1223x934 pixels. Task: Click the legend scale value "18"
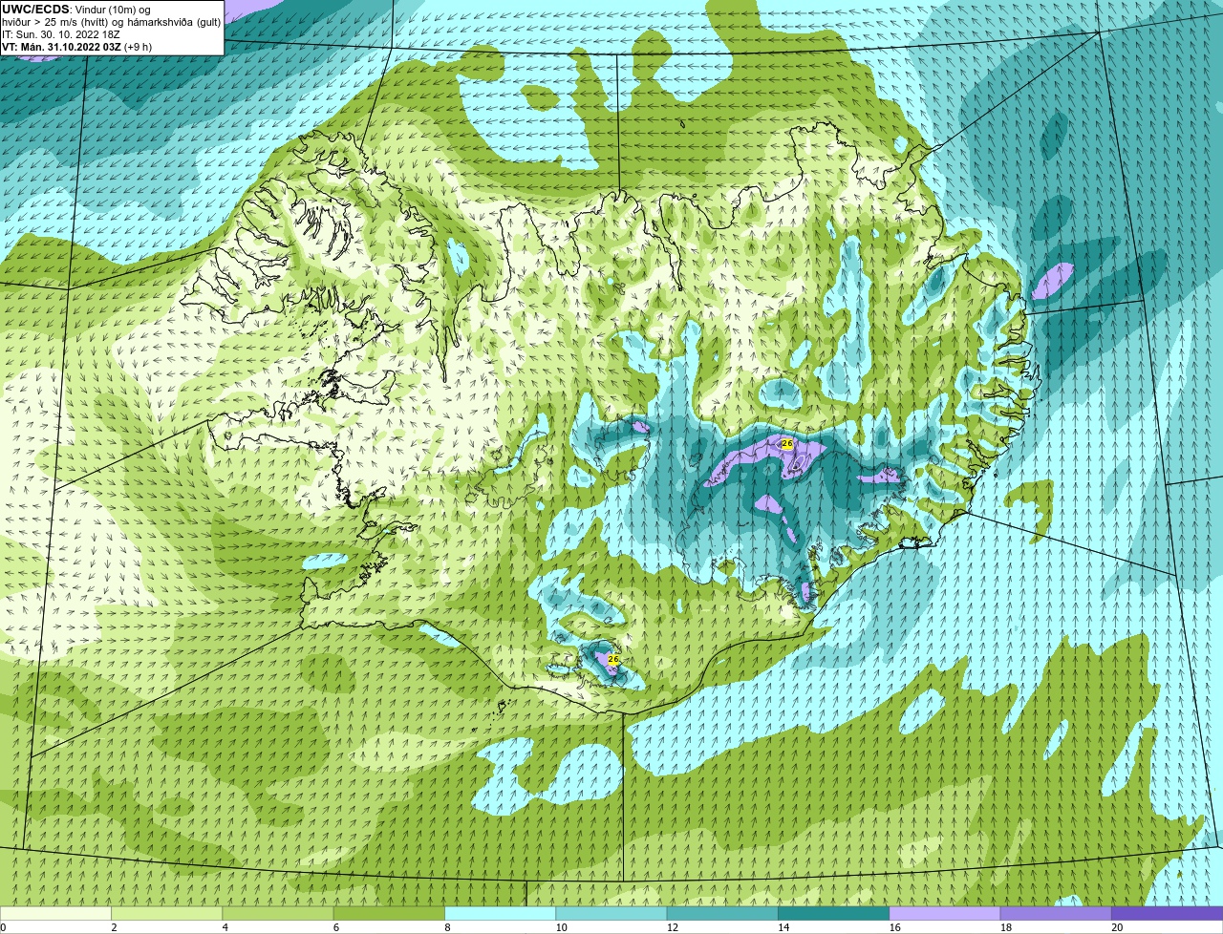pos(1005,927)
